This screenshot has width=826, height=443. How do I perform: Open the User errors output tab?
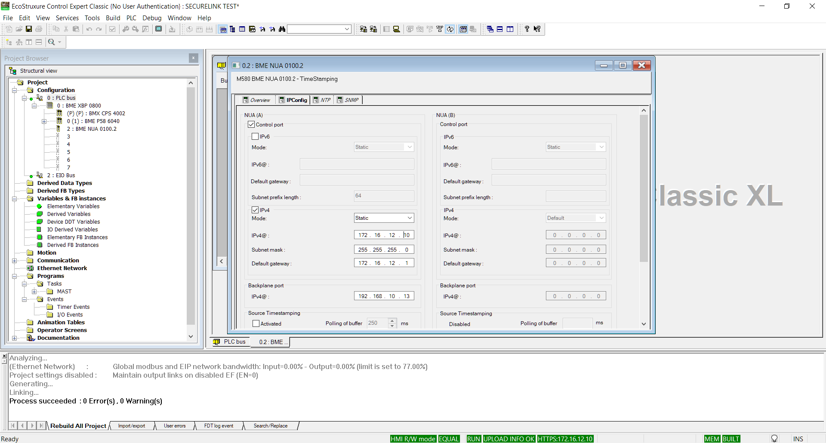175,426
